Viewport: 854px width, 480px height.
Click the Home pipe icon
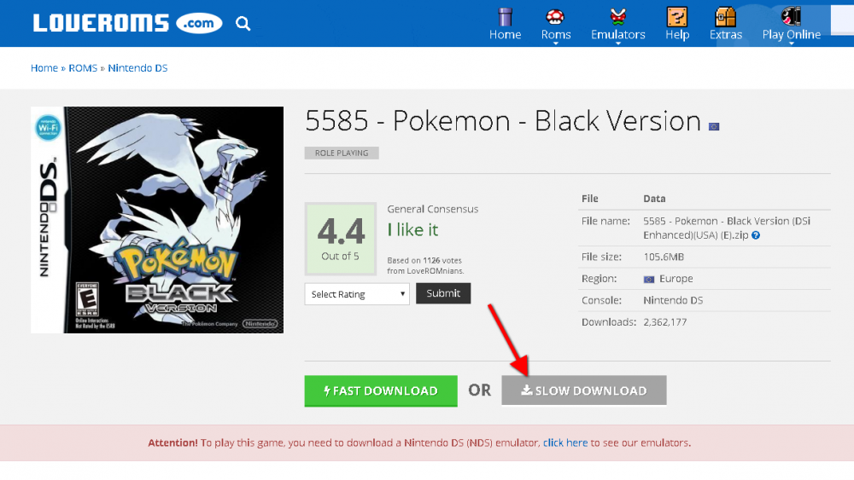(x=505, y=17)
